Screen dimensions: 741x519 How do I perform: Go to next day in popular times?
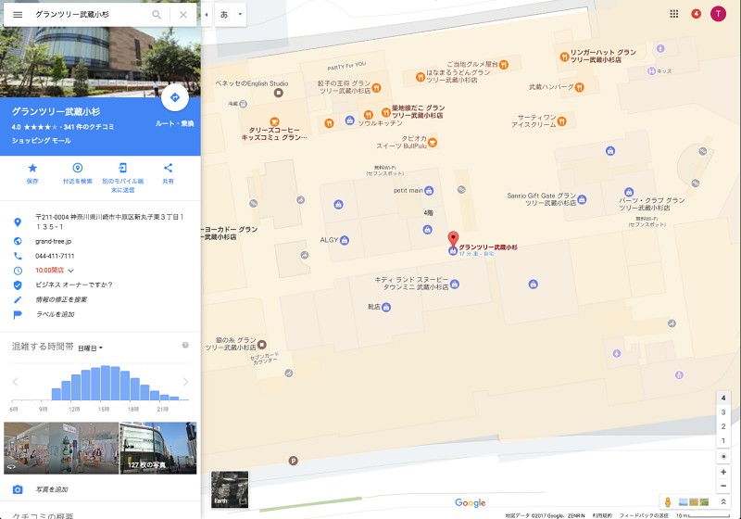point(185,382)
